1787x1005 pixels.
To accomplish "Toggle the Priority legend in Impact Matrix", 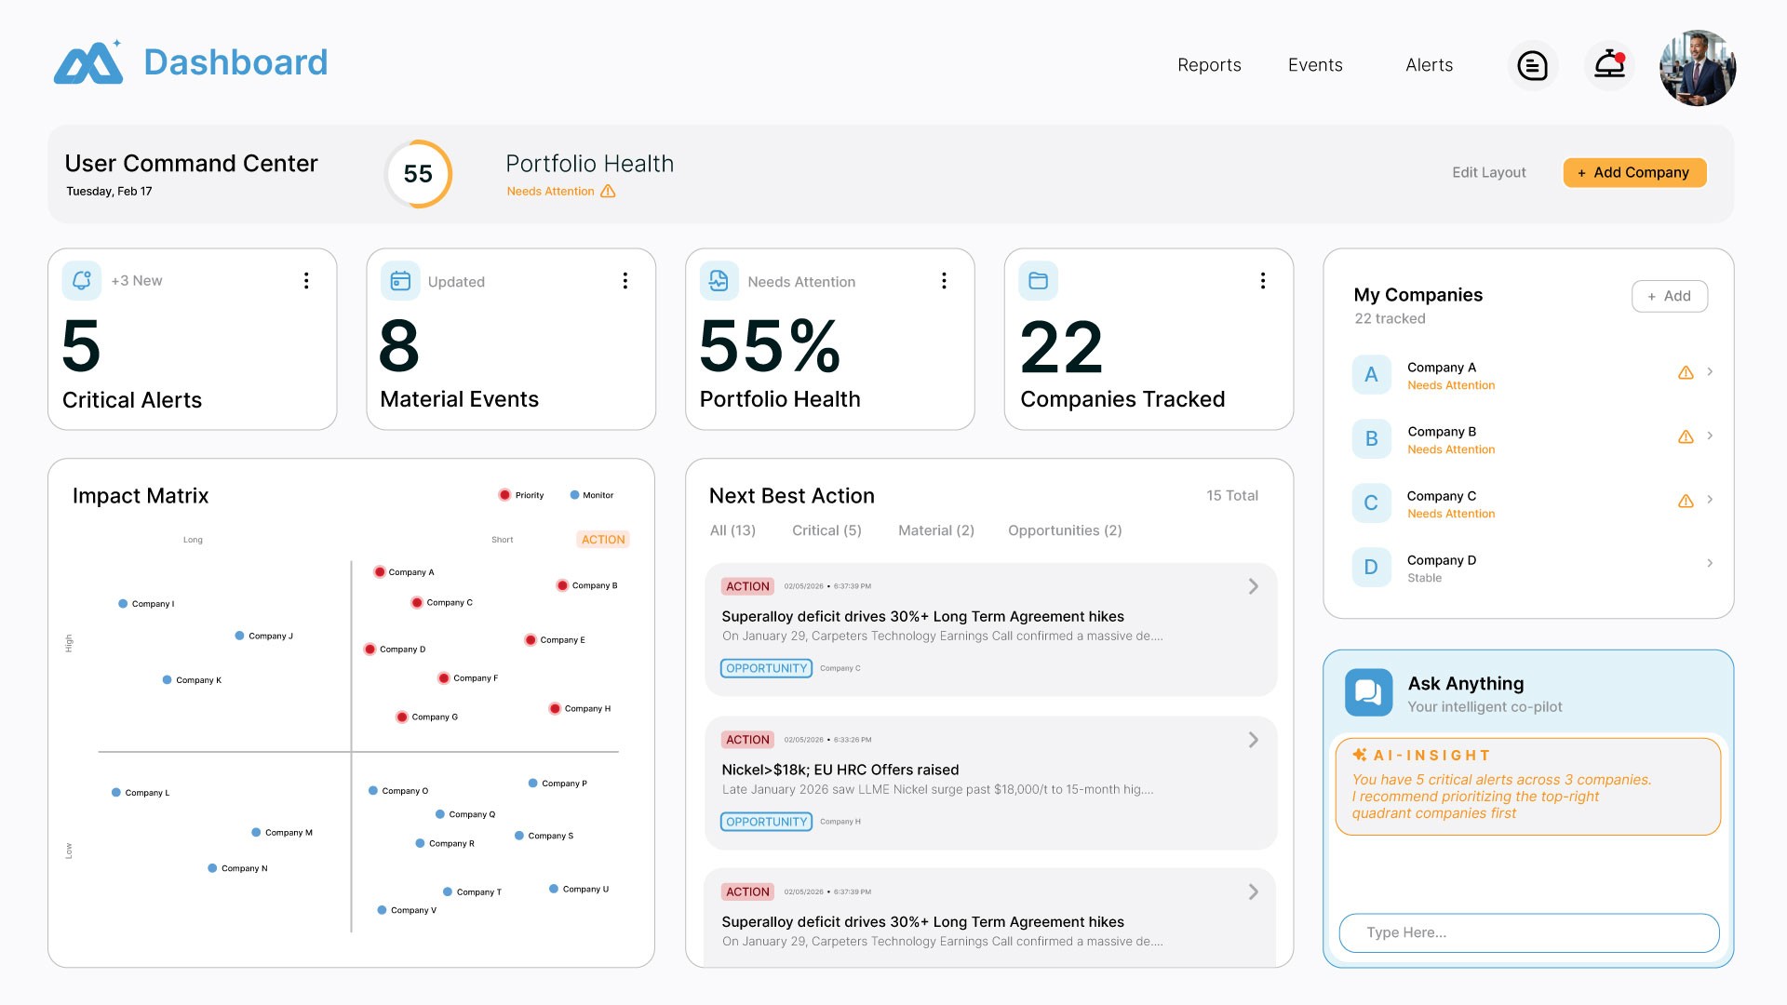I will point(521,495).
